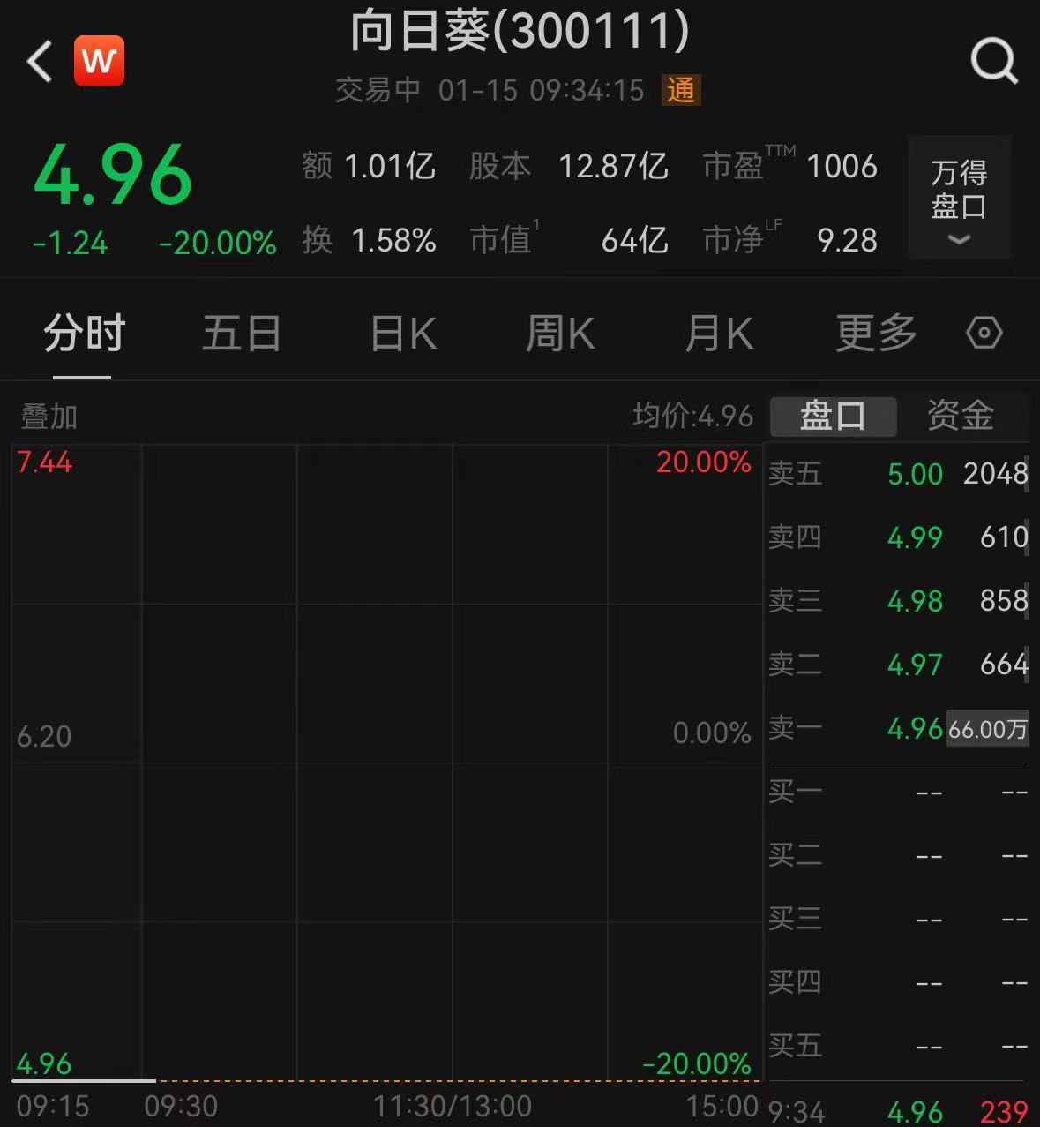Tap the upper limit price 7.44
The image size is (1040, 1127).
(x=44, y=462)
